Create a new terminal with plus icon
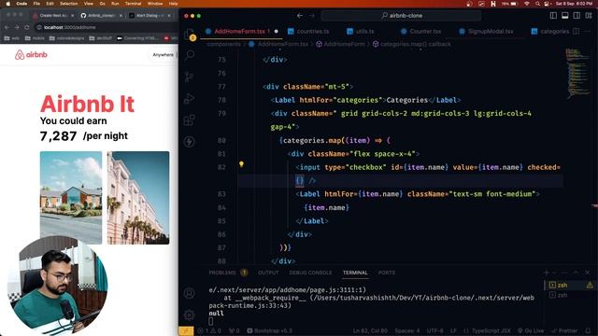This screenshot has width=598, height=336. tap(546, 273)
